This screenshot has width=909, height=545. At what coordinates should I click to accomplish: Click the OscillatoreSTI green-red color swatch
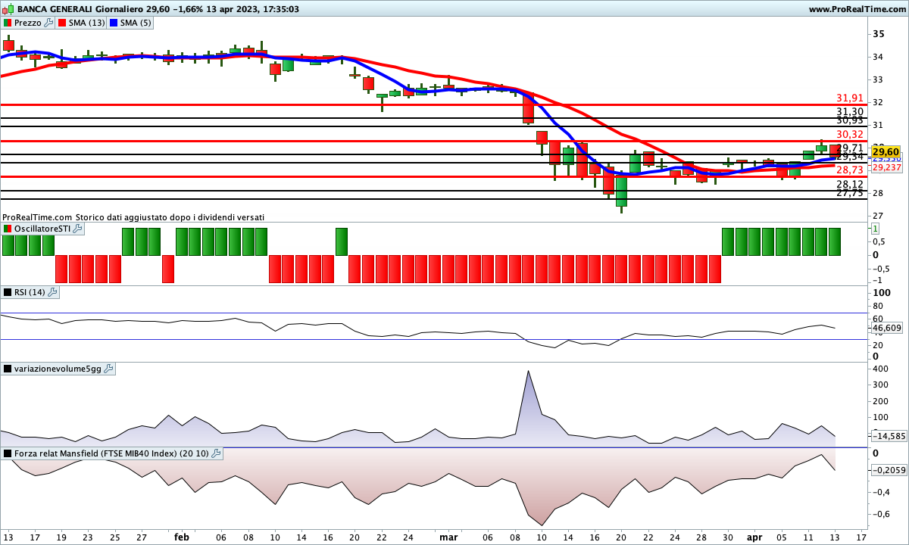point(8,229)
